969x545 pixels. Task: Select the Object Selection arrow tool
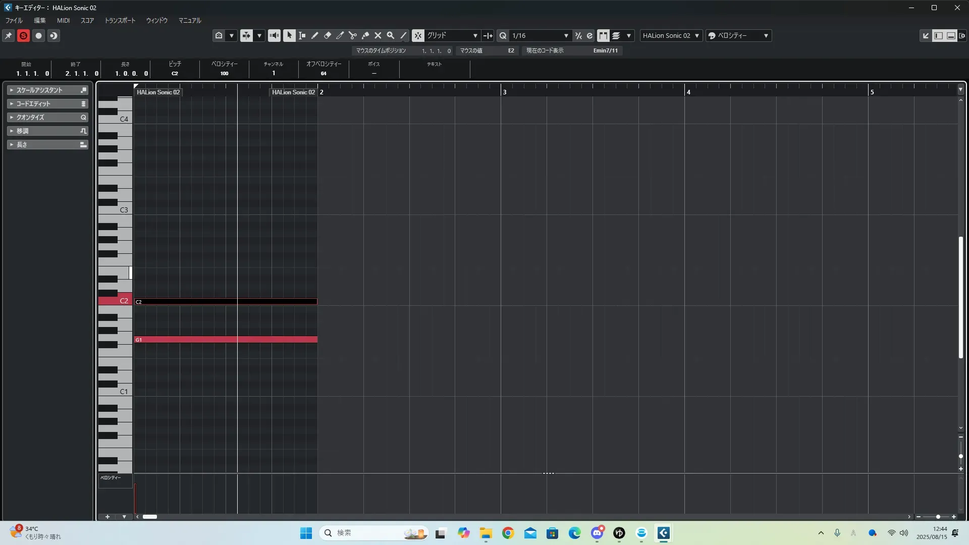(x=289, y=35)
